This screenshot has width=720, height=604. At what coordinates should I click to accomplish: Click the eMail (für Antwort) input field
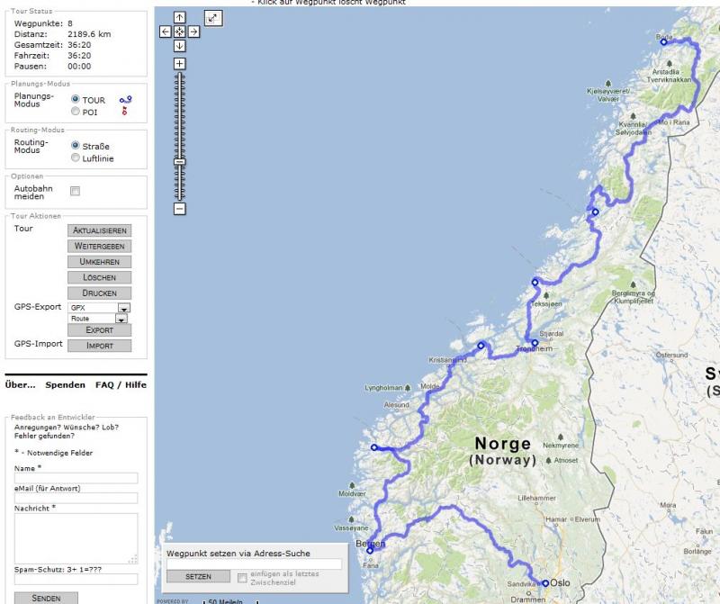pyautogui.click(x=76, y=498)
